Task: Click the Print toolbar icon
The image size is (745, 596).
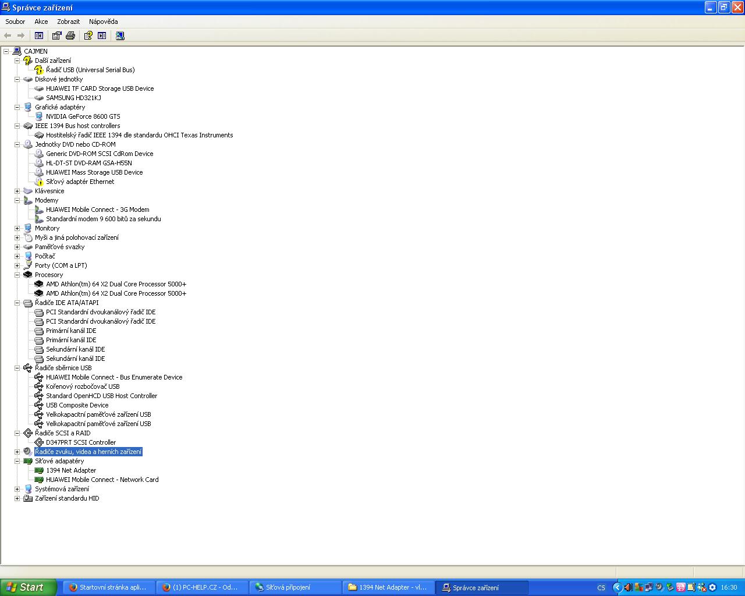Action: 70,36
